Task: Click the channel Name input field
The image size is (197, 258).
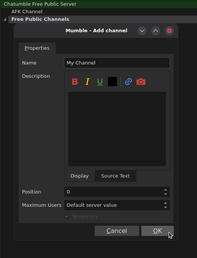Action: [x=117, y=63]
